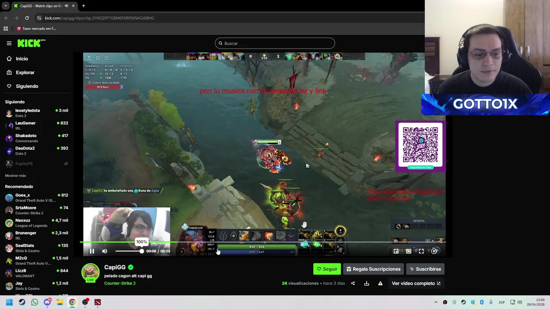Open Discord from the taskbar
Screen dimensions: 550x309
(x=47, y=302)
